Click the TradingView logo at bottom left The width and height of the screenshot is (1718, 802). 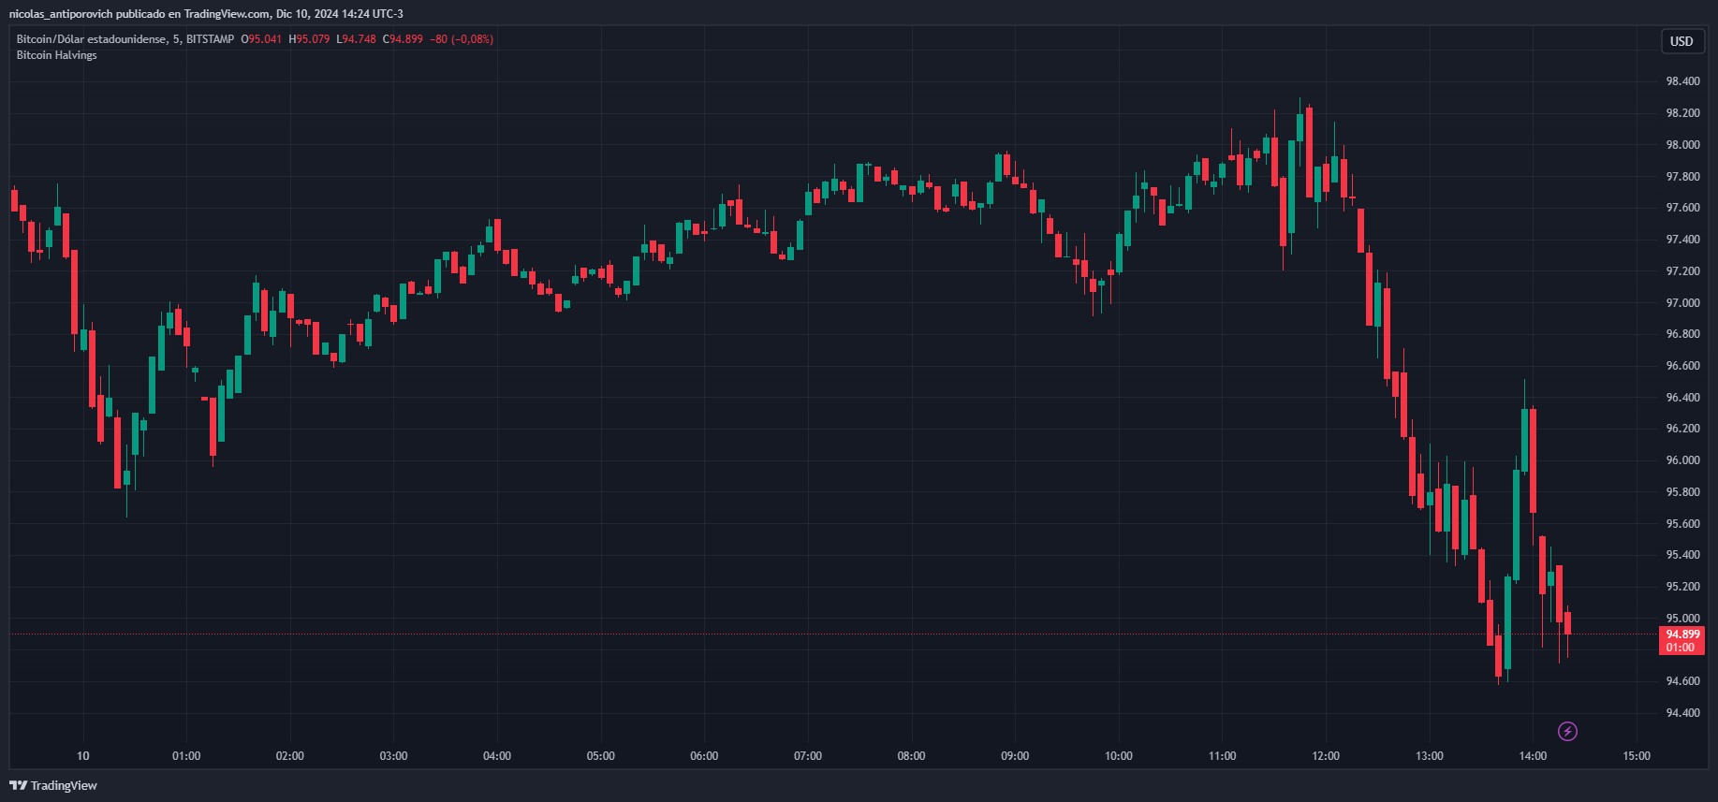[53, 785]
